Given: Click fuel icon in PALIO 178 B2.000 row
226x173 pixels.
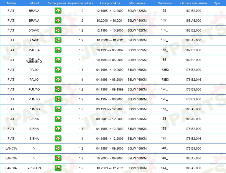Looking at the screenshot, I should [58, 69].
